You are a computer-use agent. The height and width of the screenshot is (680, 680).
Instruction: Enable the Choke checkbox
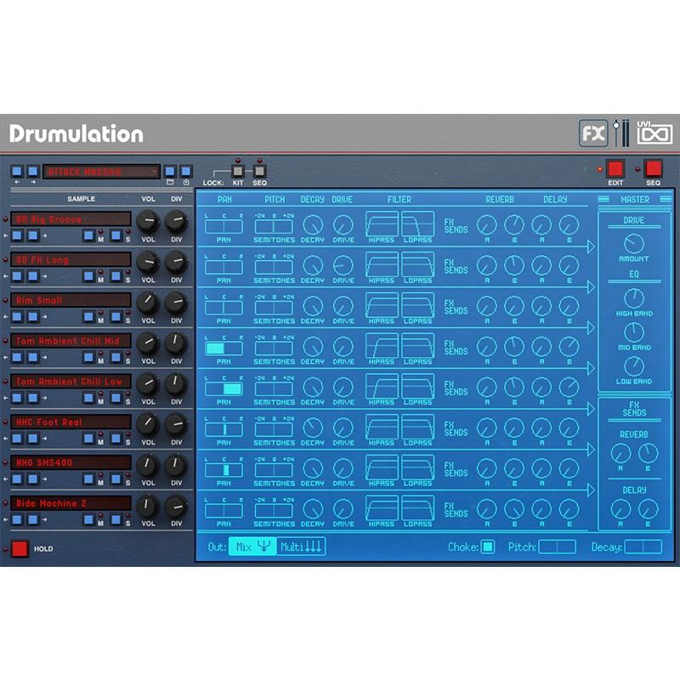[x=488, y=547]
